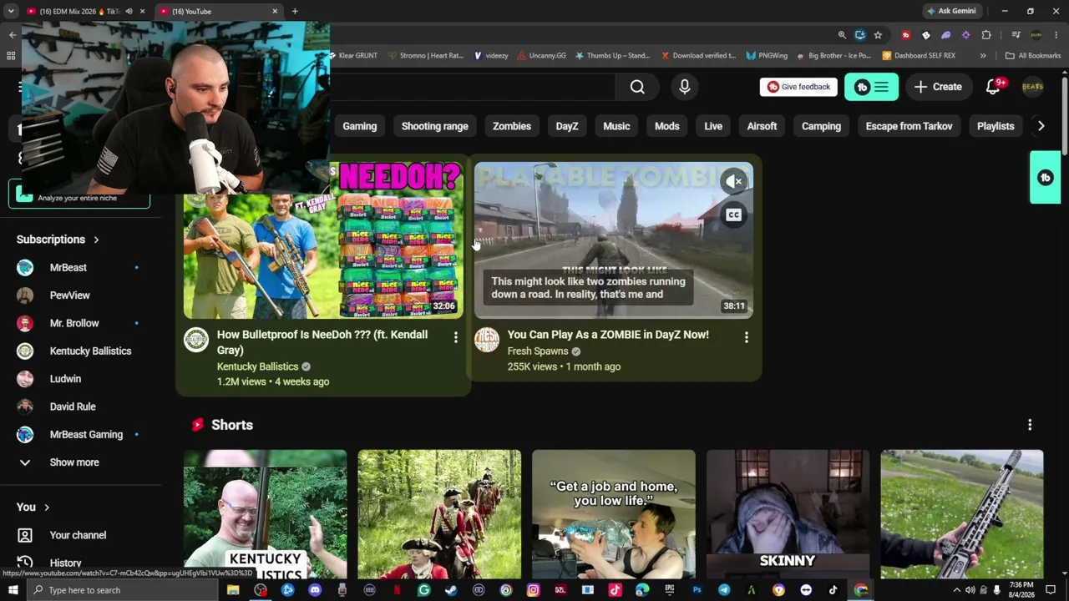Show hidden system tray icons
The width and height of the screenshot is (1069, 601).
(955, 590)
